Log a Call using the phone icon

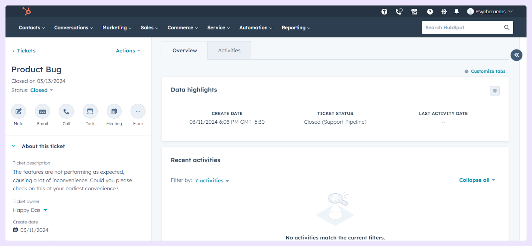(66, 111)
